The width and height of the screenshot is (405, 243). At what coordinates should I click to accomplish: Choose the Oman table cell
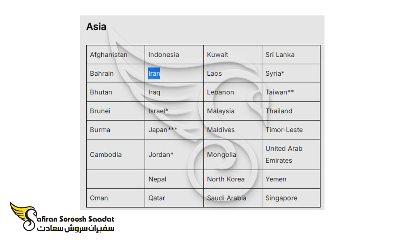coord(115,198)
